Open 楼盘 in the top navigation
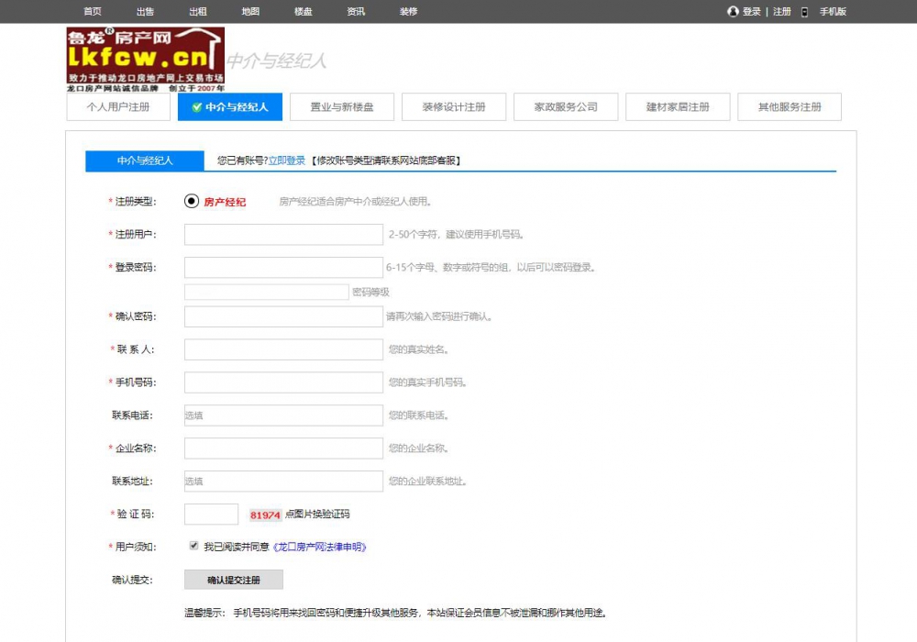The height and width of the screenshot is (642, 917). 303,12
